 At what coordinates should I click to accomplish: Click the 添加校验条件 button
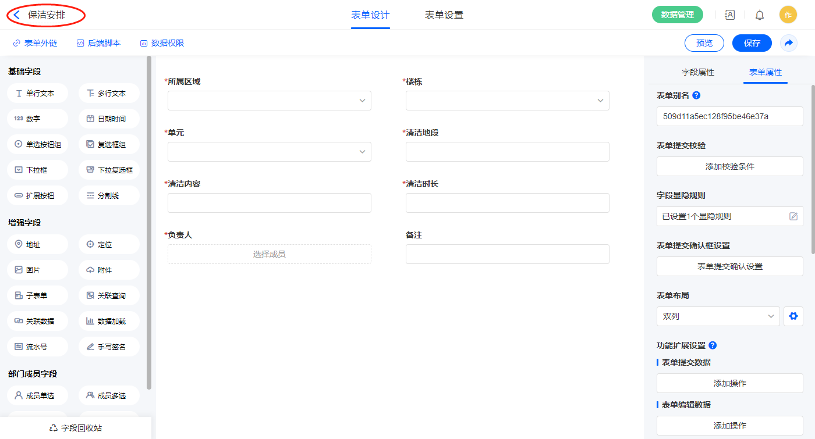point(729,166)
